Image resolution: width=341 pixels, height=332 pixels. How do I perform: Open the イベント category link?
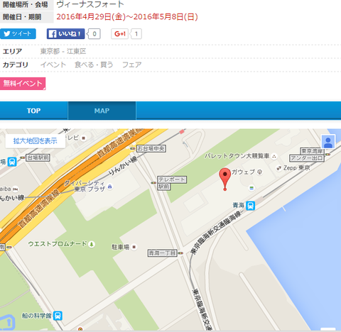[53, 65]
